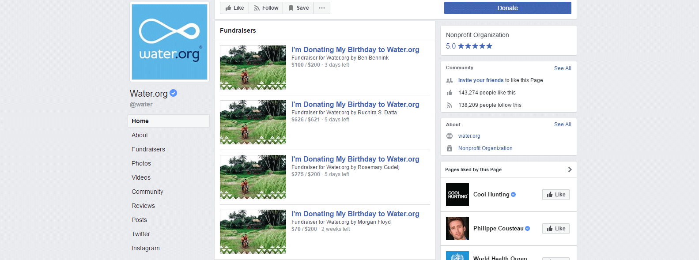
Task: Click the Water.org profile logo image
Action: pos(170,42)
